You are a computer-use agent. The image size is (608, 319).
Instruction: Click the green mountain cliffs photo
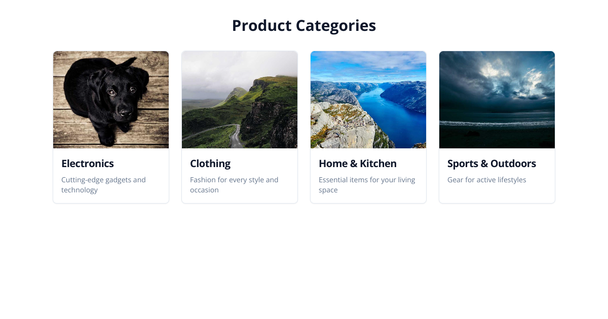click(240, 100)
